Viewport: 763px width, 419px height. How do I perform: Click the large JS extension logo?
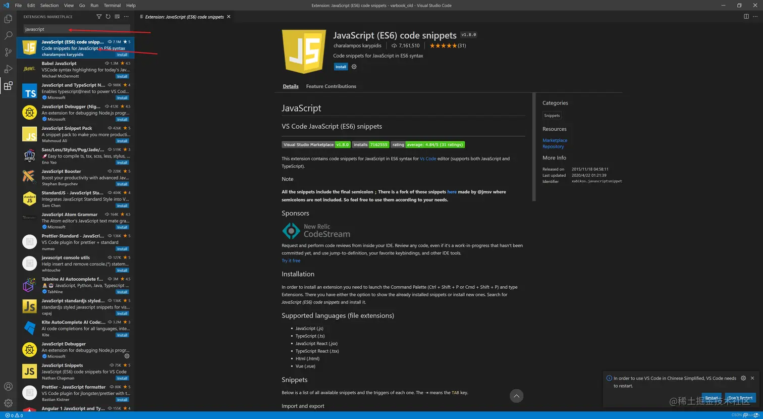pyautogui.click(x=304, y=51)
